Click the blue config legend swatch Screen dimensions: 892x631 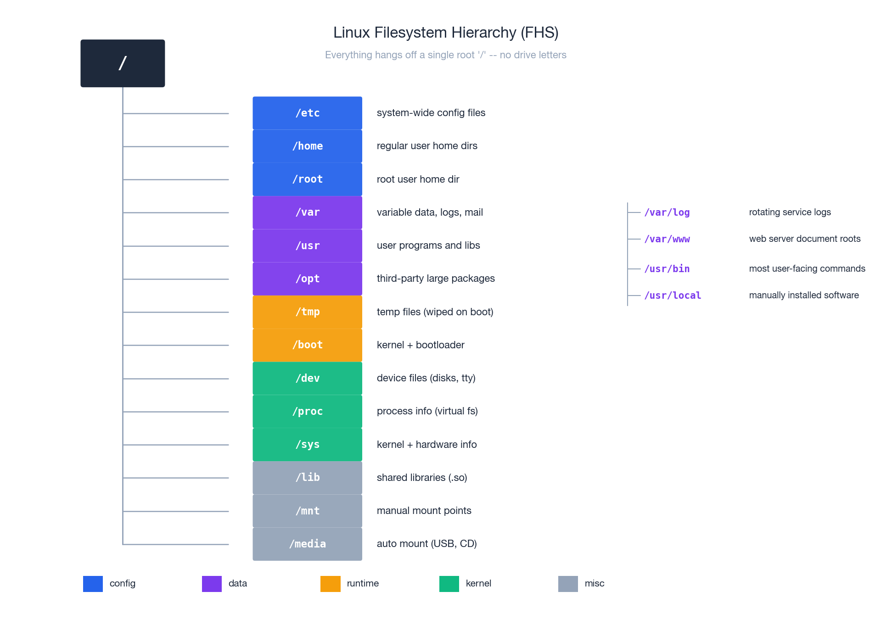[x=93, y=584]
